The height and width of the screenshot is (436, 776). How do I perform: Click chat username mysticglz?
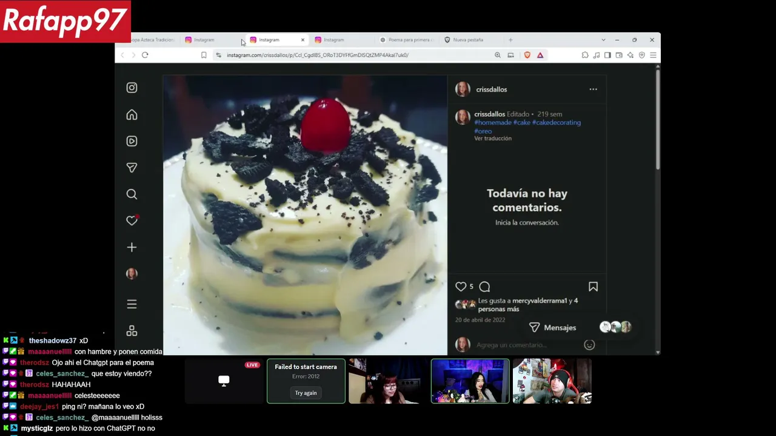[37, 429]
